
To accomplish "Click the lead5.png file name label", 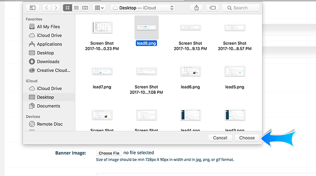I will coord(235,87).
